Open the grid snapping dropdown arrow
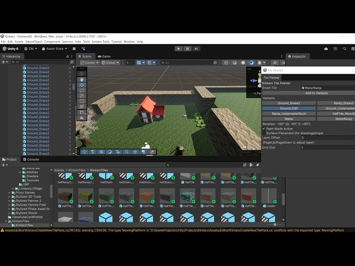Viewport: 355px width, 266px height. (144, 63)
